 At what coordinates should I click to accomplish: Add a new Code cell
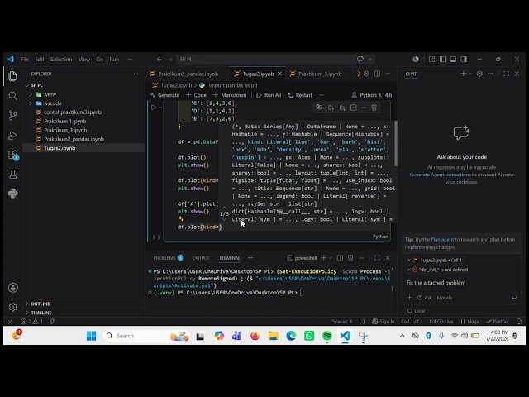pos(197,95)
